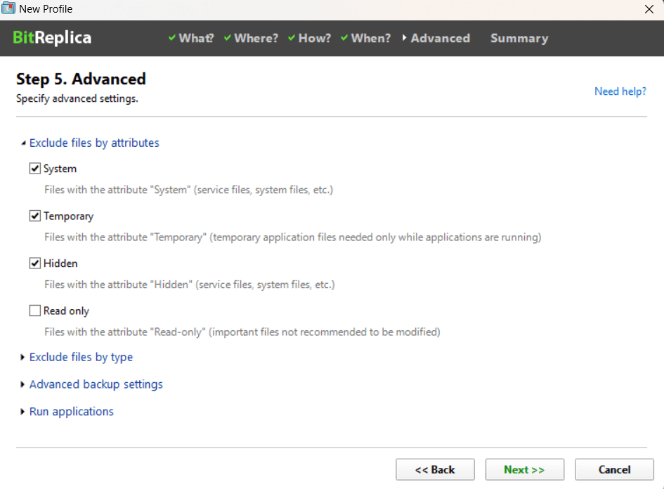The image size is (664, 489).
Task: Click the BitReplica logo
Action: [52, 38]
